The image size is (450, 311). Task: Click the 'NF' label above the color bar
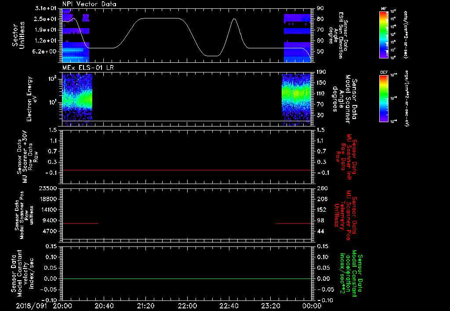(384, 9)
